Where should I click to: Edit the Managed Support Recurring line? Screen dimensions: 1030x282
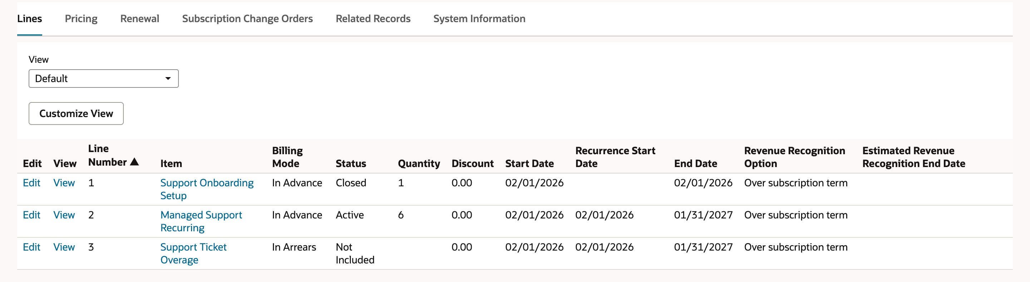point(31,215)
